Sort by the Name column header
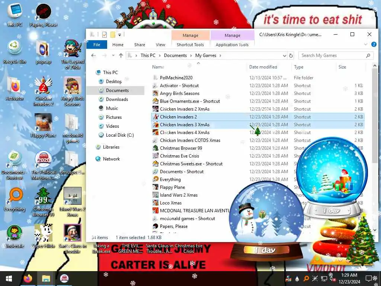 click(199, 67)
